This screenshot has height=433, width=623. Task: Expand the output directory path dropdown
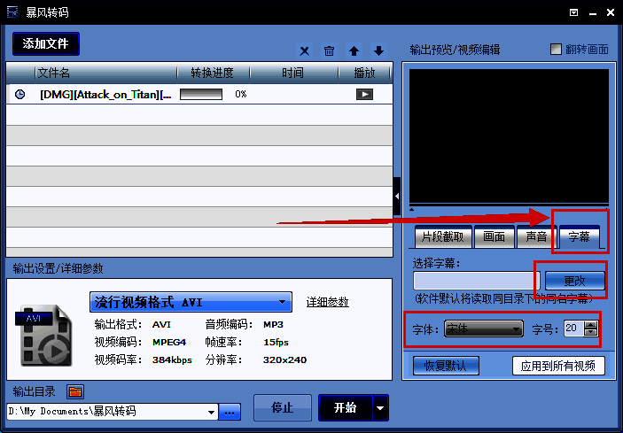tap(211, 412)
